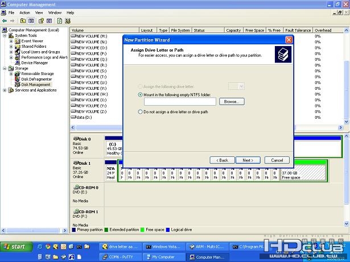
Task: Toggle the Show/Hide Console Tree icon
Action: click(31, 21)
